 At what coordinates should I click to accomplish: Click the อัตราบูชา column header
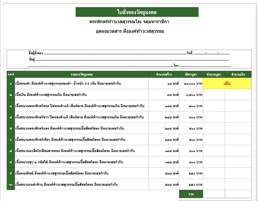click(191, 74)
